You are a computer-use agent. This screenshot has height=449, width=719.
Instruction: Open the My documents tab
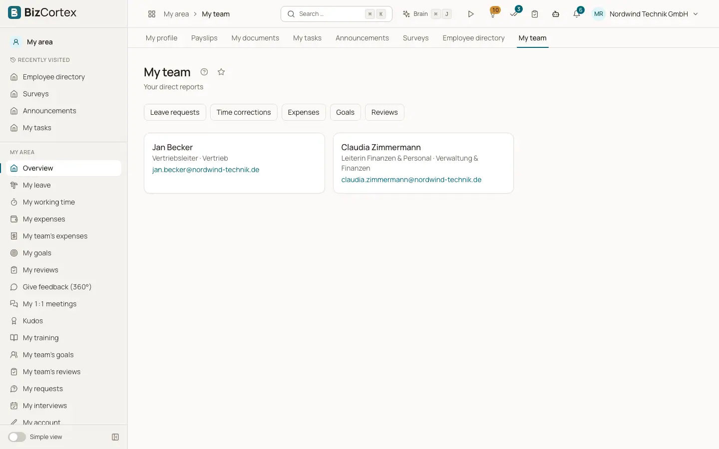(255, 38)
